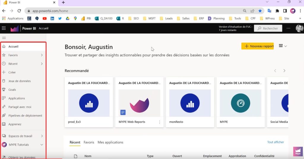Open the YouTube bookmark icon
The image size is (304, 159).
pos(45,18)
